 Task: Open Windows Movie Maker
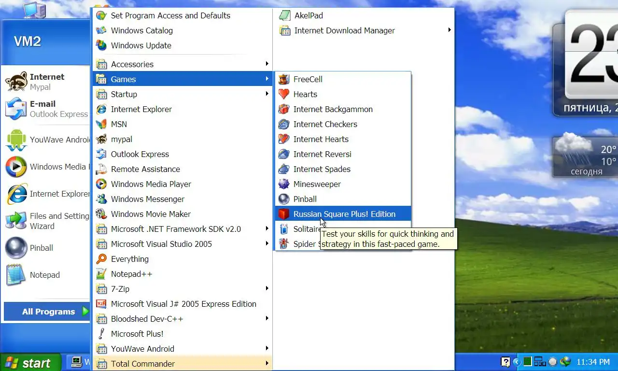(183, 214)
